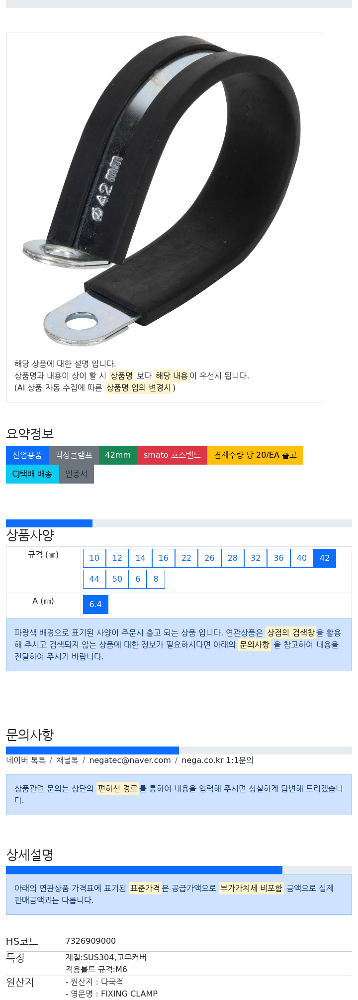358x1000 pixels.
Task: Select the 10 mm size option
Action: click(x=94, y=558)
